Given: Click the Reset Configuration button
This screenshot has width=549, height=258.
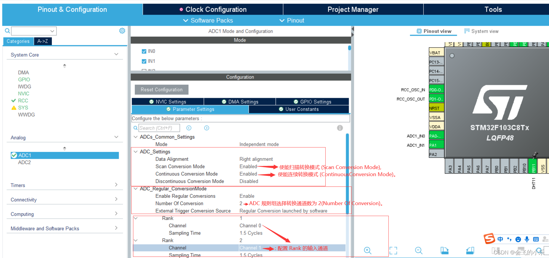Looking at the screenshot, I should [161, 90].
